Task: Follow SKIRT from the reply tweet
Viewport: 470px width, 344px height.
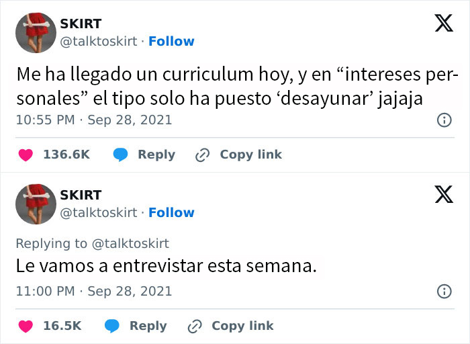Action: 171,213
